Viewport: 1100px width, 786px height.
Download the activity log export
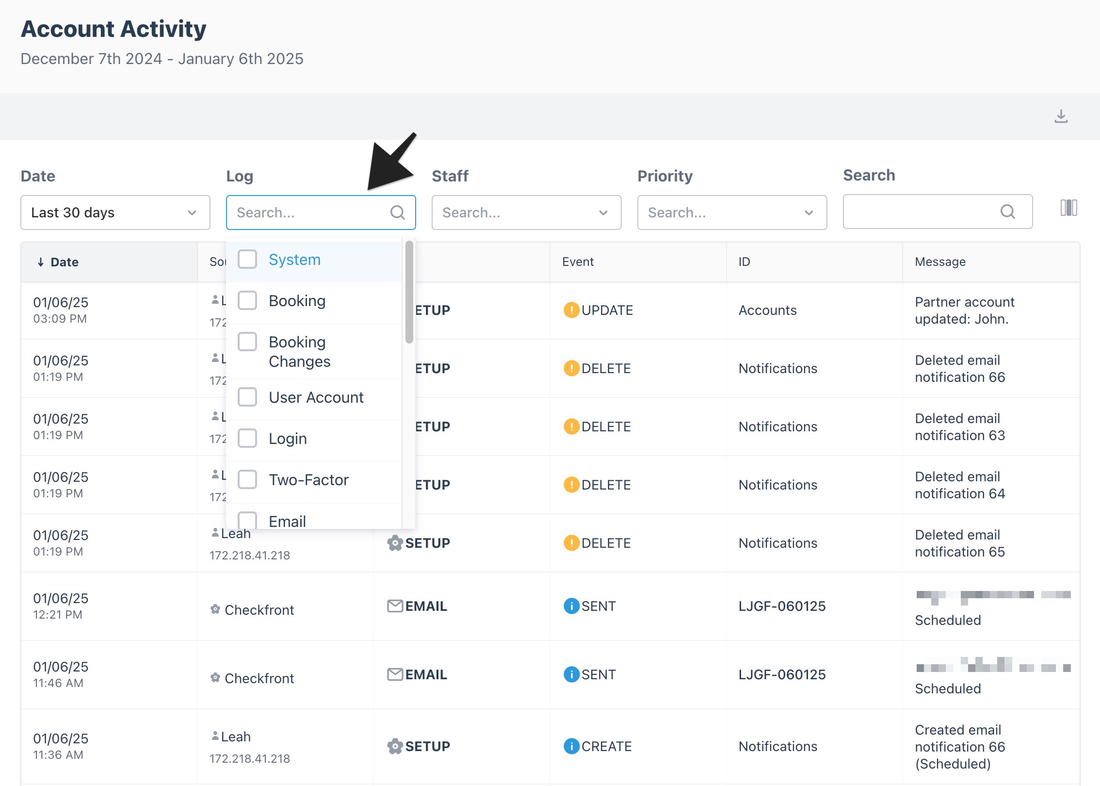(1061, 116)
